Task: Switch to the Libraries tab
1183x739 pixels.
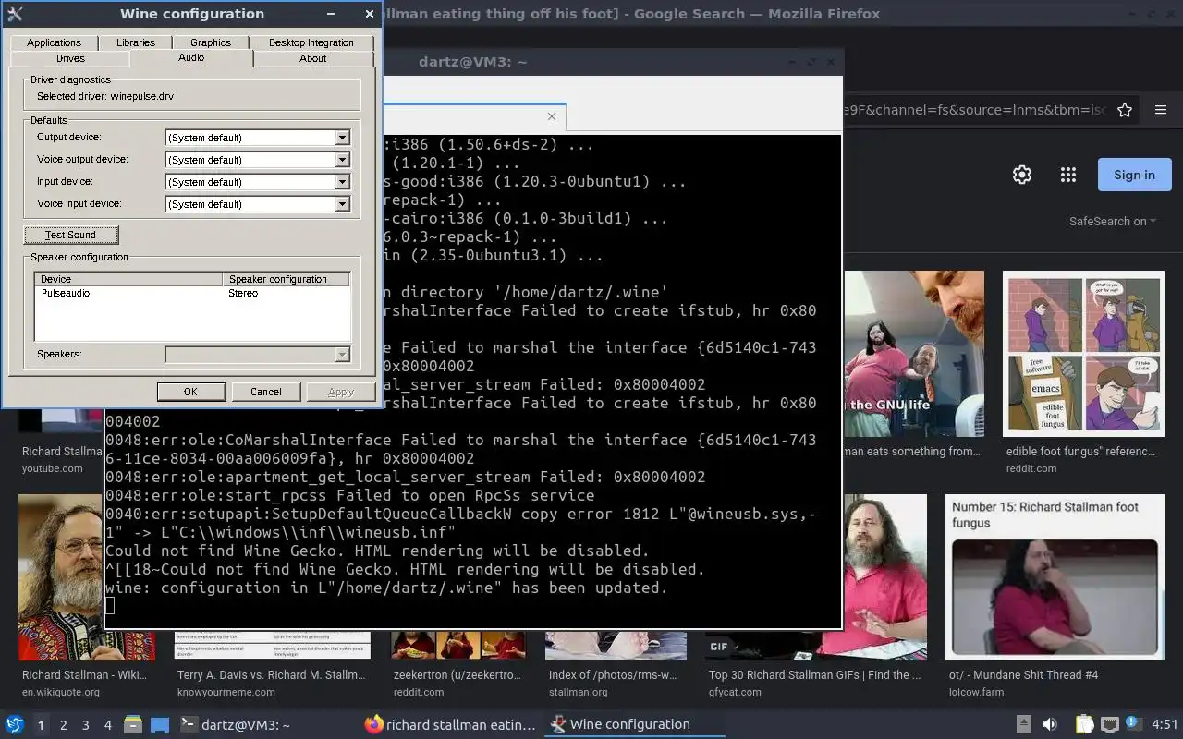Action: coord(136,42)
